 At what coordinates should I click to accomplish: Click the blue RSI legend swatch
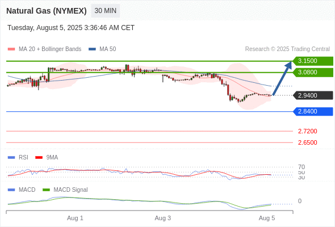11,158
